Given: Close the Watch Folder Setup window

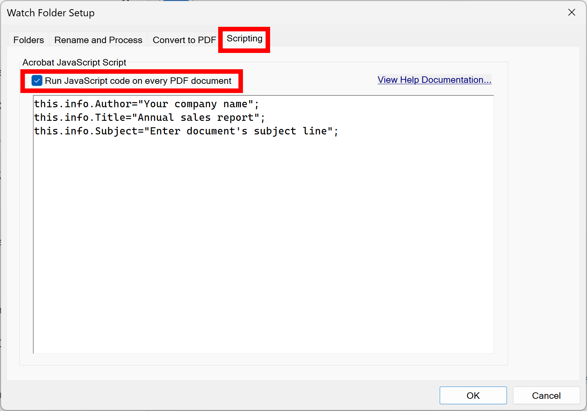Looking at the screenshot, I should click(572, 13).
